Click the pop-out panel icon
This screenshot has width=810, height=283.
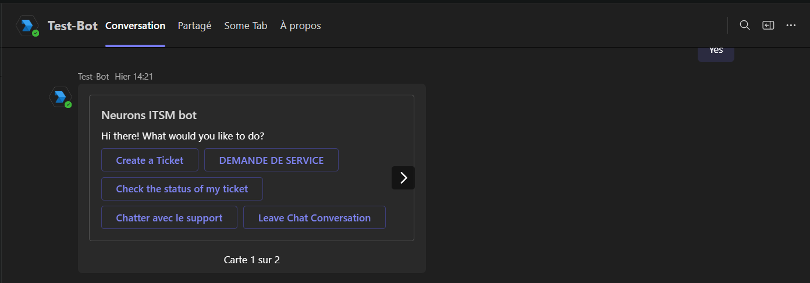[x=768, y=26]
